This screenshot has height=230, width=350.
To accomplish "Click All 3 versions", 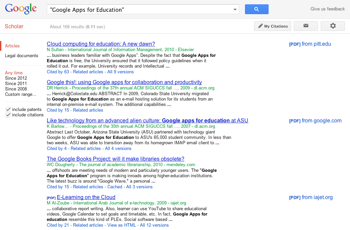I will click(x=139, y=187).
